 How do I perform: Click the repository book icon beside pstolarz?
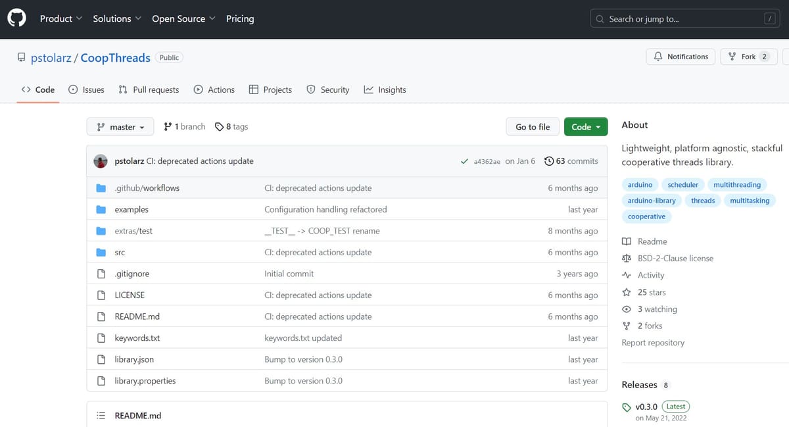pos(22,58)
